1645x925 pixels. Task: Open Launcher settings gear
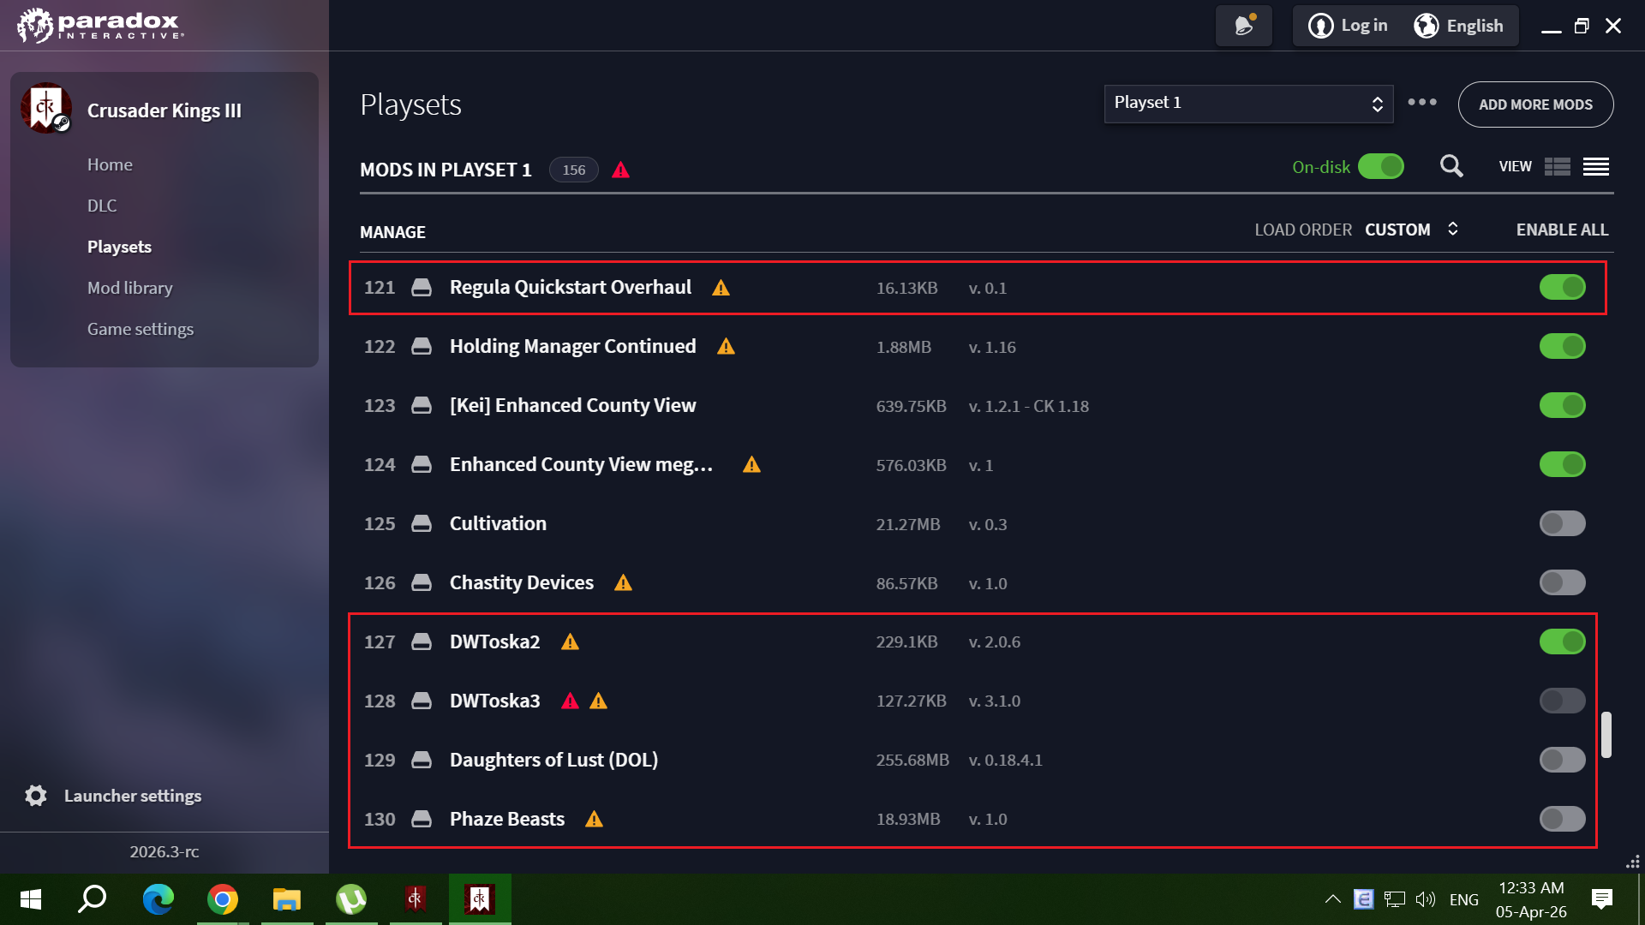(x=36, y=796)
